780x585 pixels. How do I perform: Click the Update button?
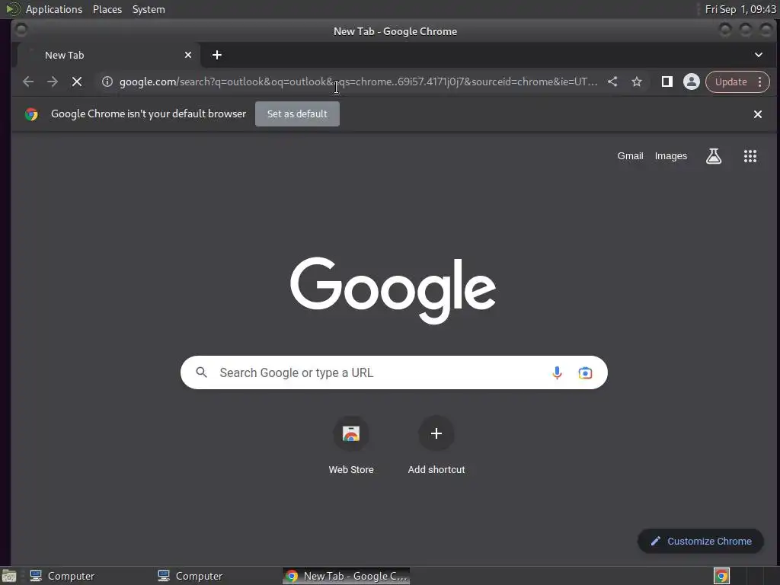pos(730,82)
